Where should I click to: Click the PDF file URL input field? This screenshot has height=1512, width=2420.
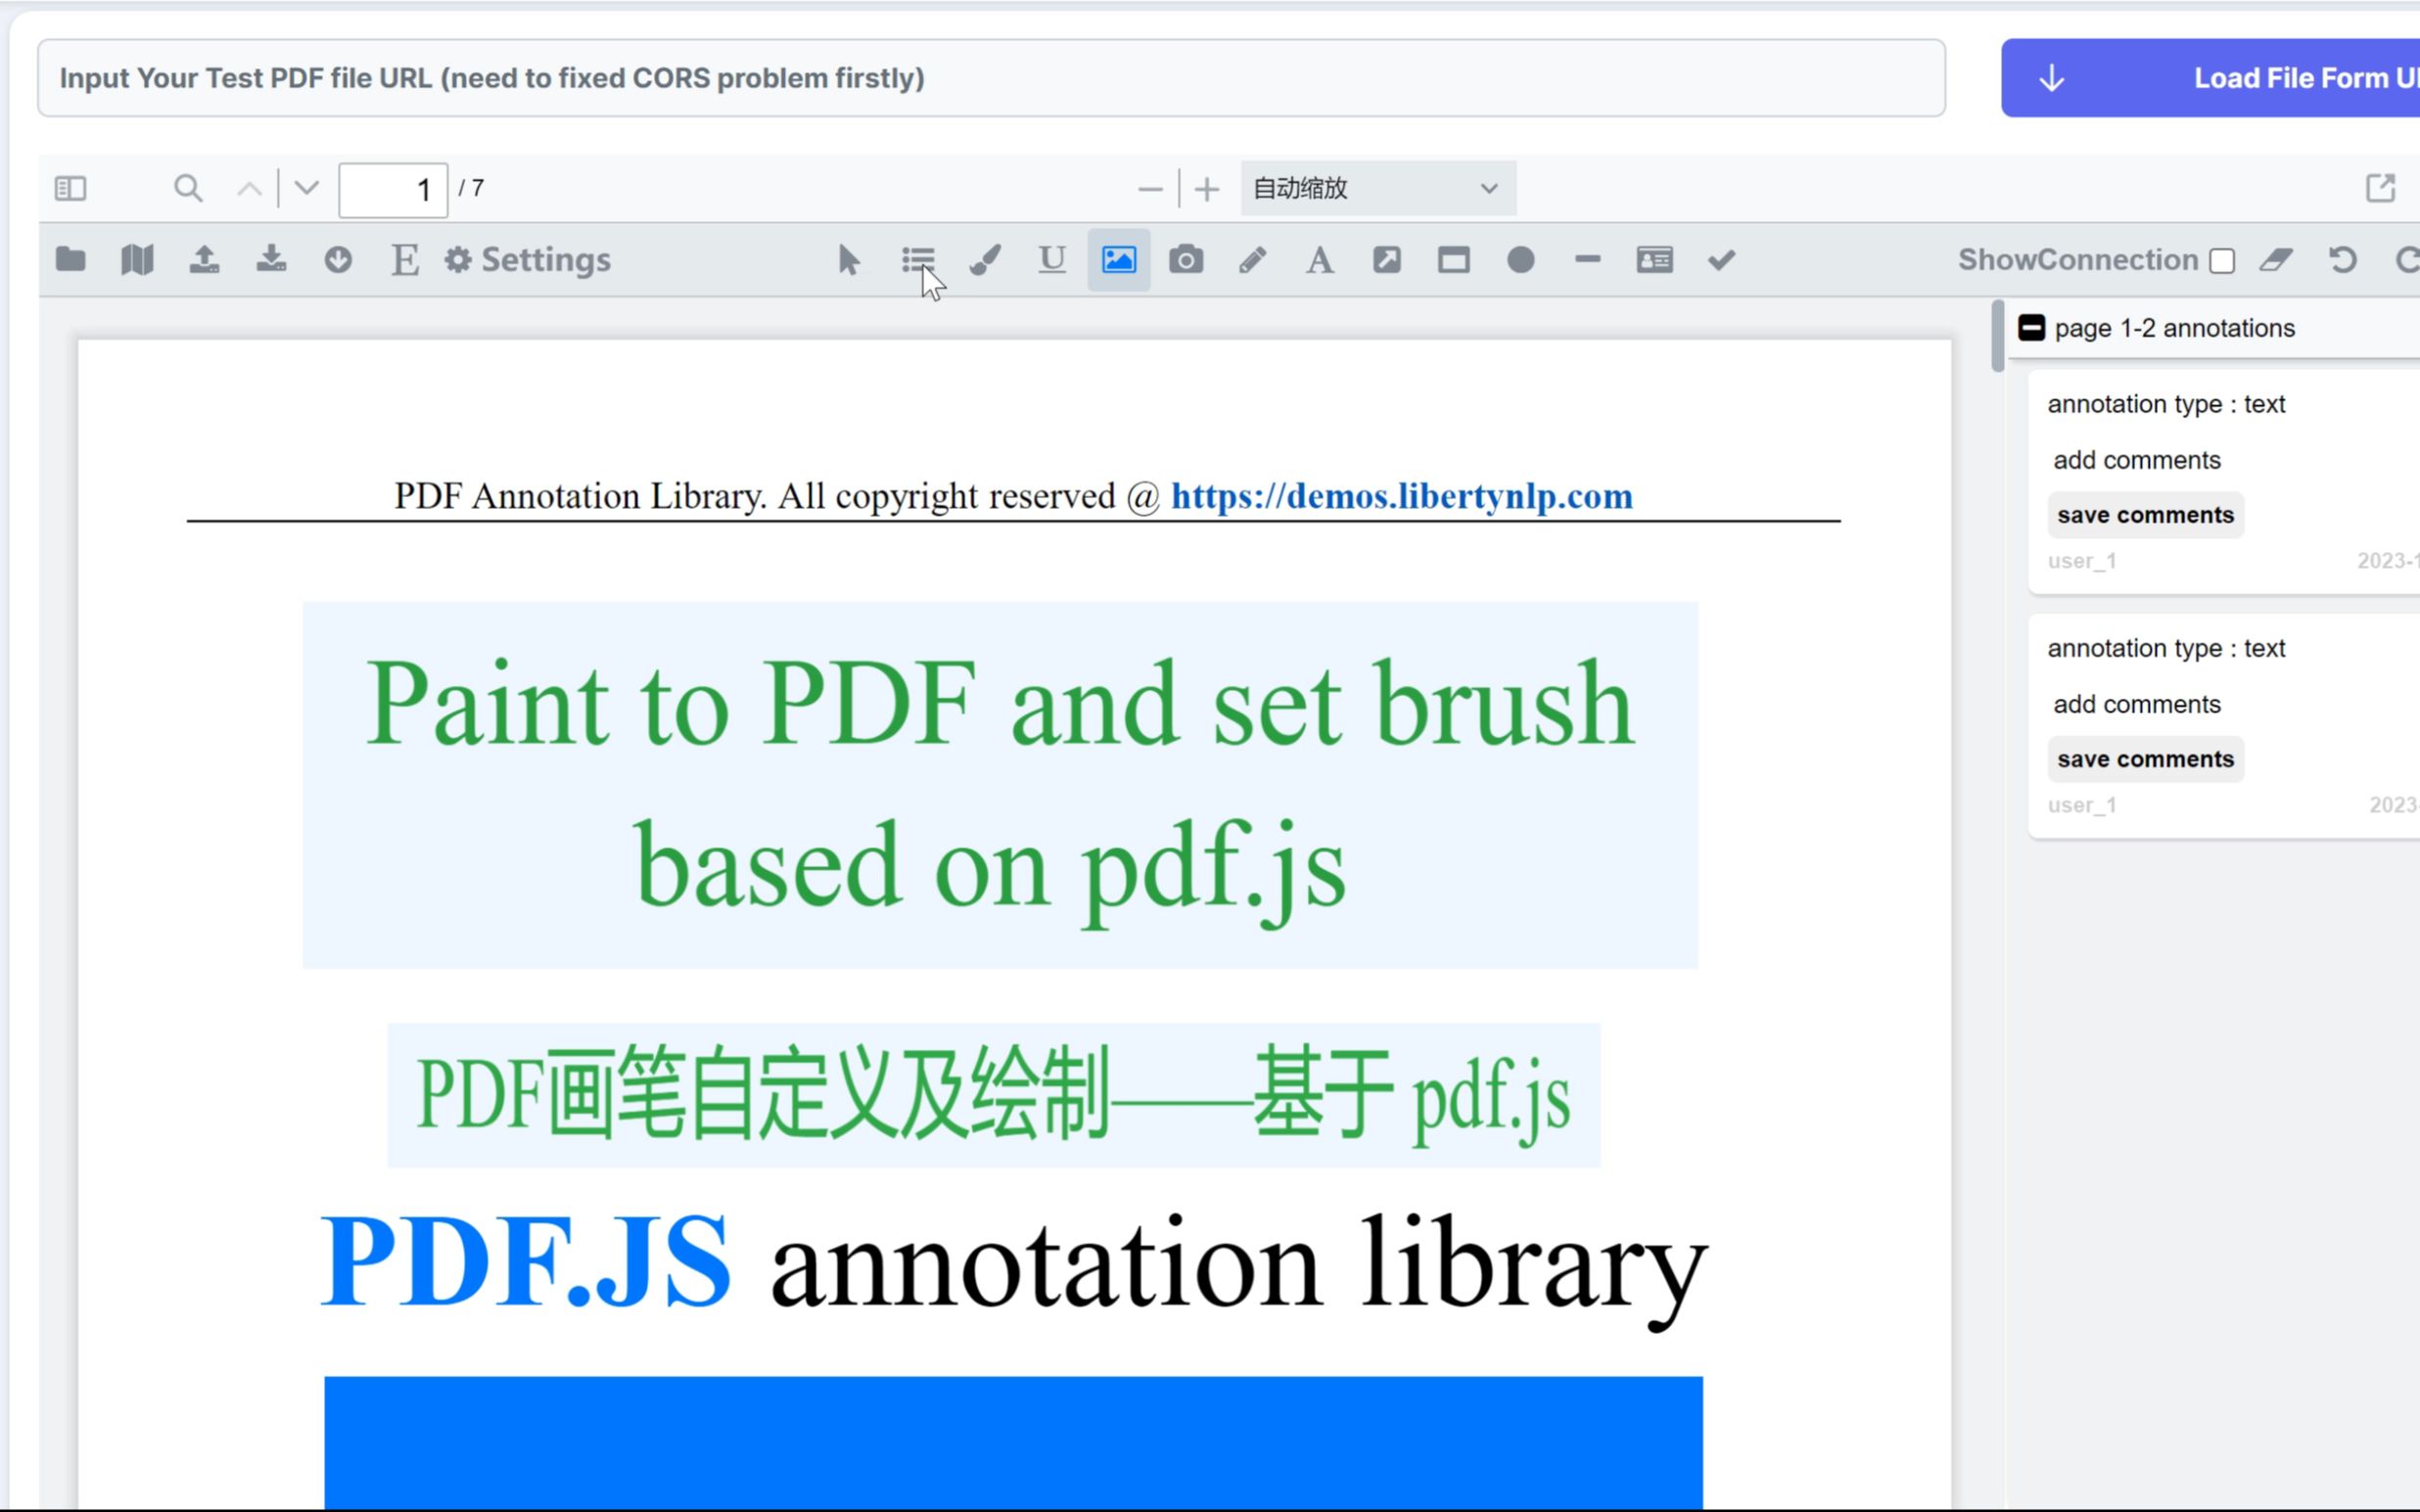point(990,78)
